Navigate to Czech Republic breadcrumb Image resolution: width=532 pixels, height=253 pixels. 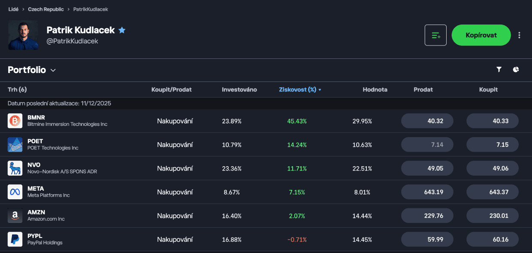(46, 9)
